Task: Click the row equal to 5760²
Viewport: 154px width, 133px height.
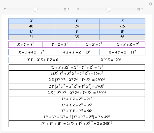Action: click(77, 86)
